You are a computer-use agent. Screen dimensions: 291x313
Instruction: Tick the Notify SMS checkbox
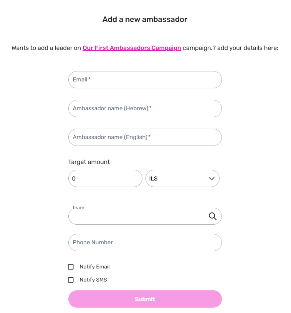(x=71, y=280)
